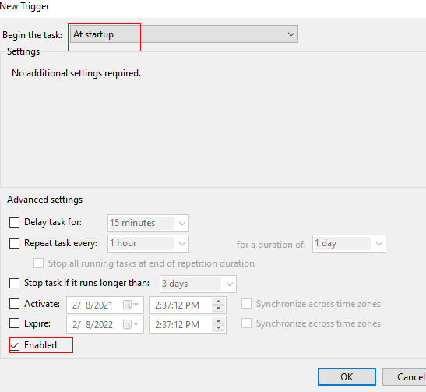Open the Begin the task dropdown

coord(184,34)
